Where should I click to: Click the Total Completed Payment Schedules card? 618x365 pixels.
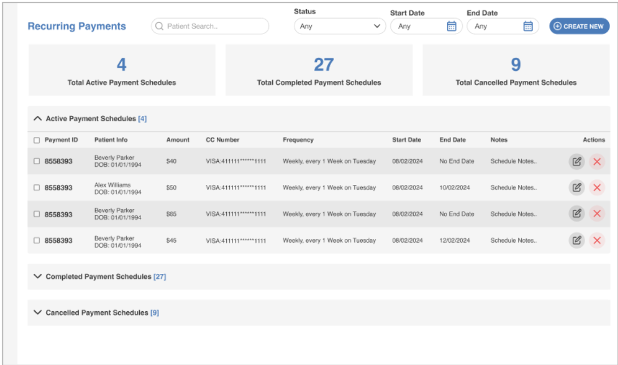point(319,70)
